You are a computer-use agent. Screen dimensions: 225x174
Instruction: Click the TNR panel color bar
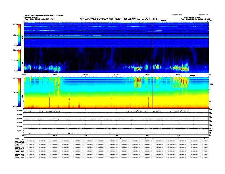pyautogui.click(x=19, y=93)
